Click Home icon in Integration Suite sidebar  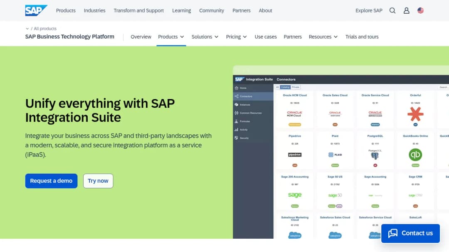[237, 88]
